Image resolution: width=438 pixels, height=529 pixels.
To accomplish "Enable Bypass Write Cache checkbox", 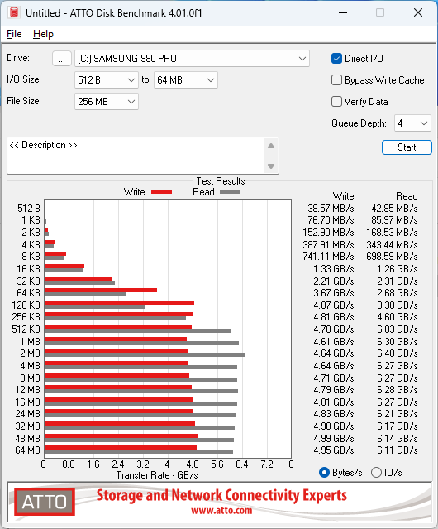I will (336, 80).
